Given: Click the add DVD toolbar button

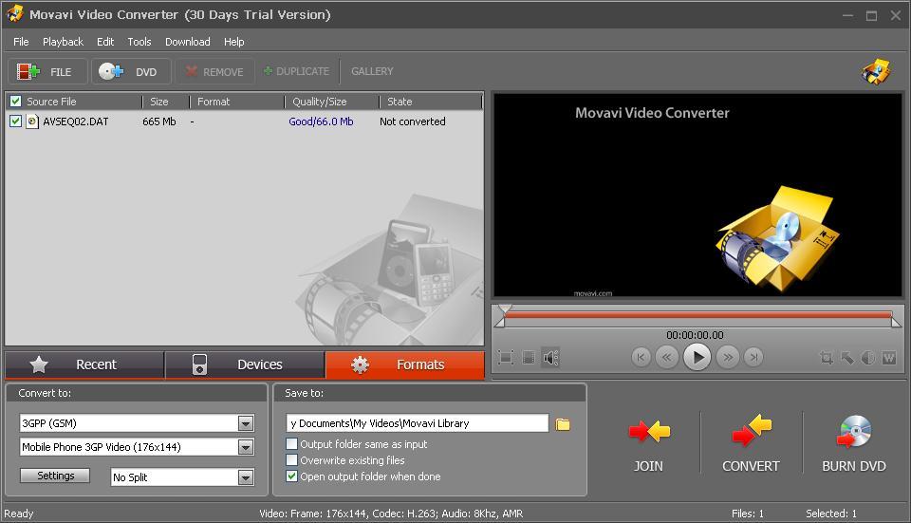Looking at the screenshot, I should click(131, 71).
